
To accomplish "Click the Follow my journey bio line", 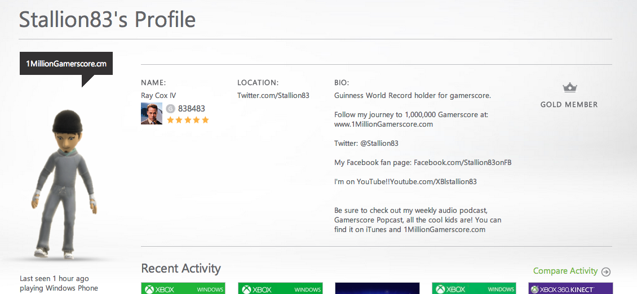I will click(x=411, y=114).
